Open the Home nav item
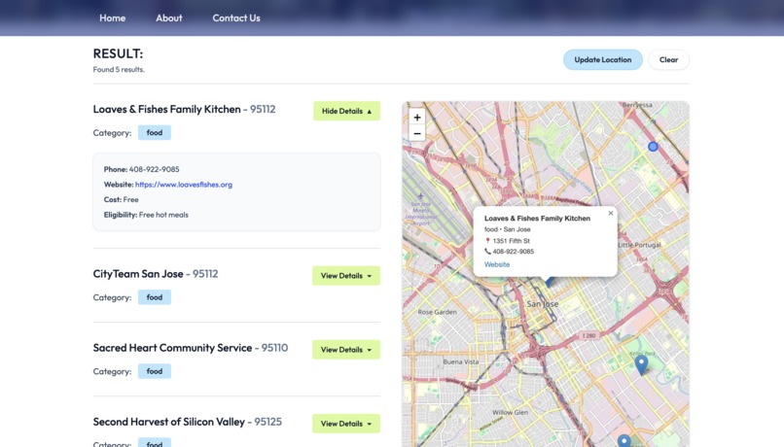This screenshot has width=784, height=447. [x=113, y=18]
